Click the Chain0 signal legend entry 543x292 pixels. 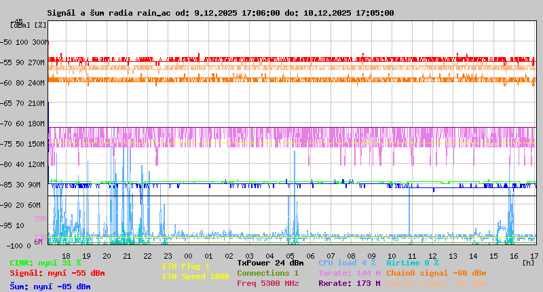pos(436,273)
